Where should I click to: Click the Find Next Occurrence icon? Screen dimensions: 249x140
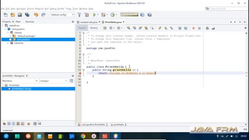pos(140,28)
